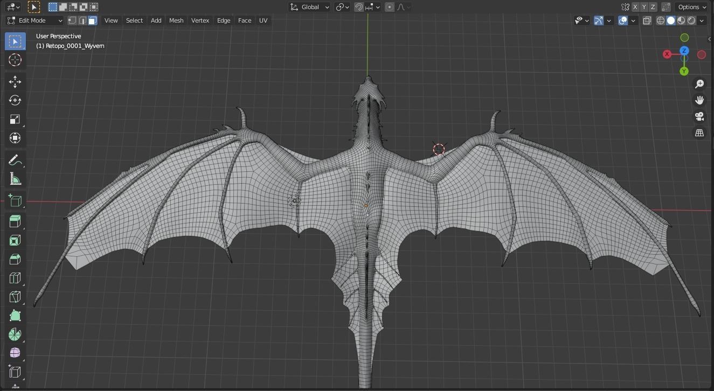Activate the Scale tool
Image resolution: width=714 pixels, height=391 pixels.
[15, 119]
